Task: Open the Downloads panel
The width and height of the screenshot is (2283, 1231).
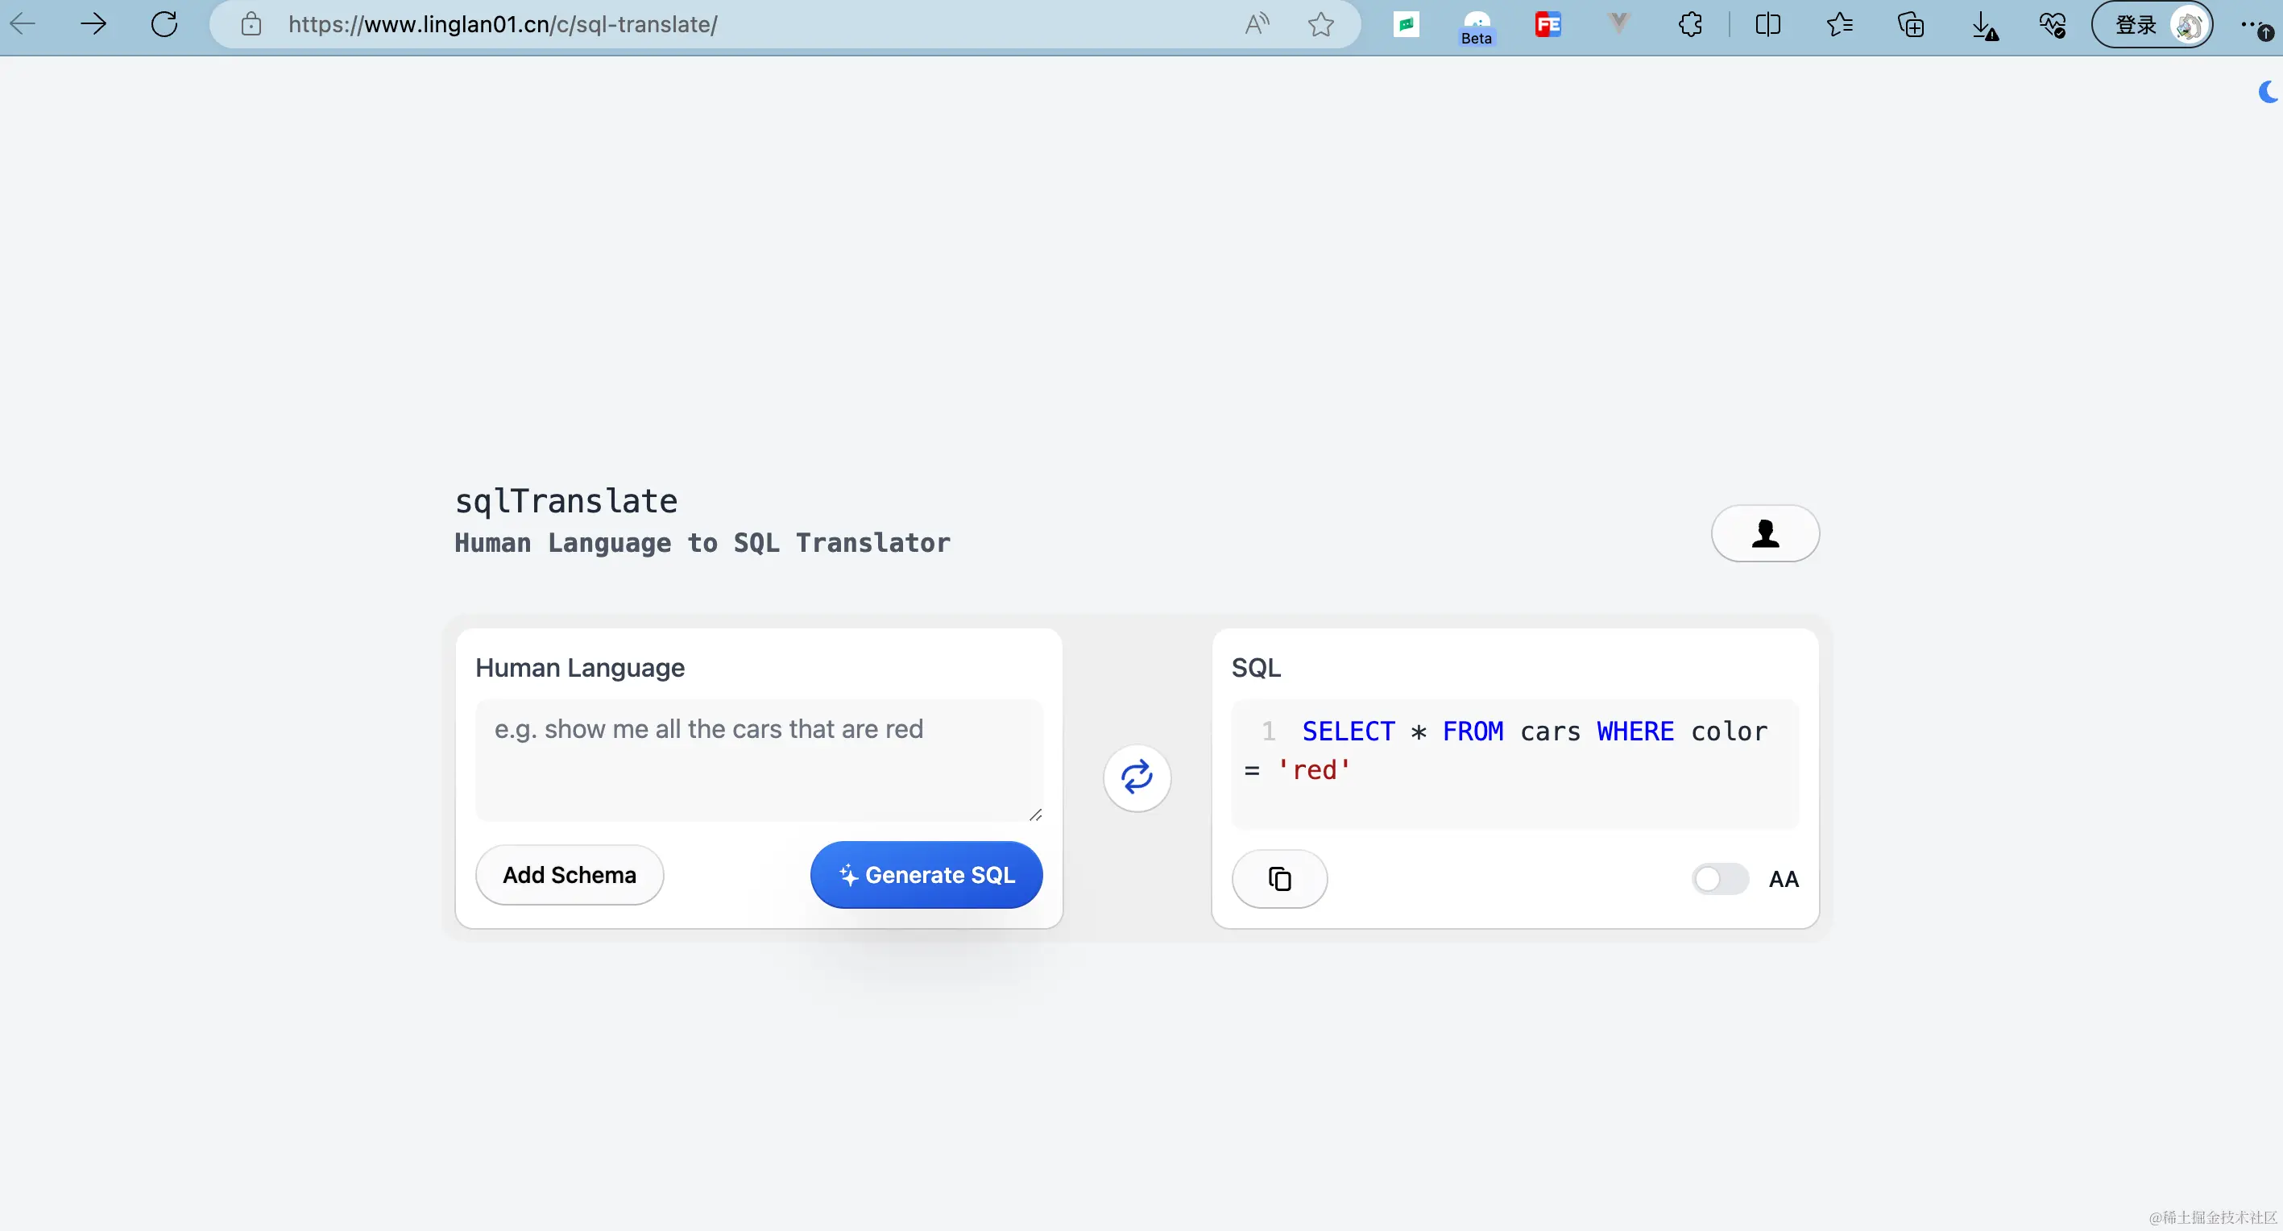Action: click(x=1983, y=26)
